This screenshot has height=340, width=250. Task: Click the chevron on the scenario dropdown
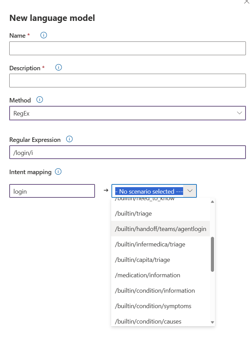pyautogui.click(x=190, y=191)
